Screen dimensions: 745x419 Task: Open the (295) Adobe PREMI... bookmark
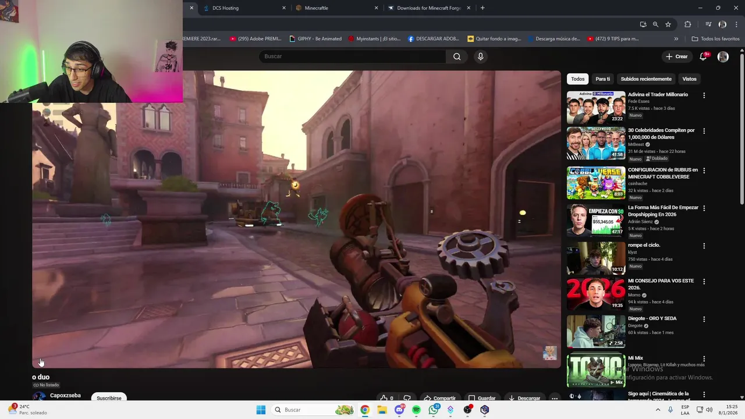256,39
